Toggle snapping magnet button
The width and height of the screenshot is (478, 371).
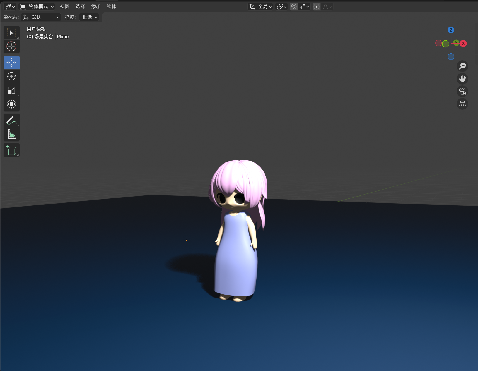point(294,7)
